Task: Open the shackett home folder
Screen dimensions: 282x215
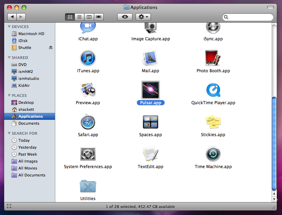Action: [30, 109]
